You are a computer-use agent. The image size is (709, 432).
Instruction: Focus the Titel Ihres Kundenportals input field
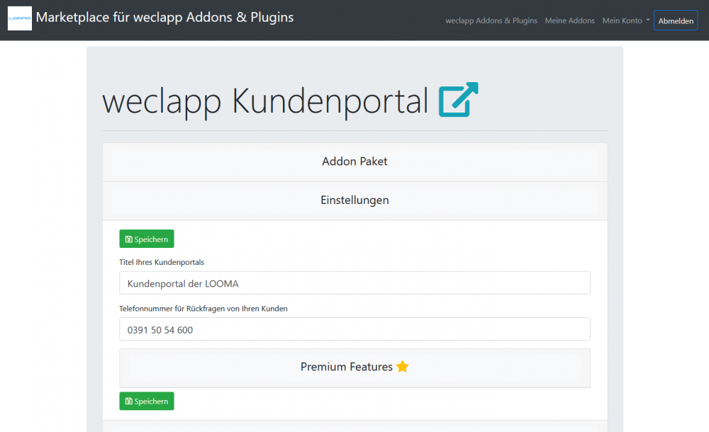(354, 283)
